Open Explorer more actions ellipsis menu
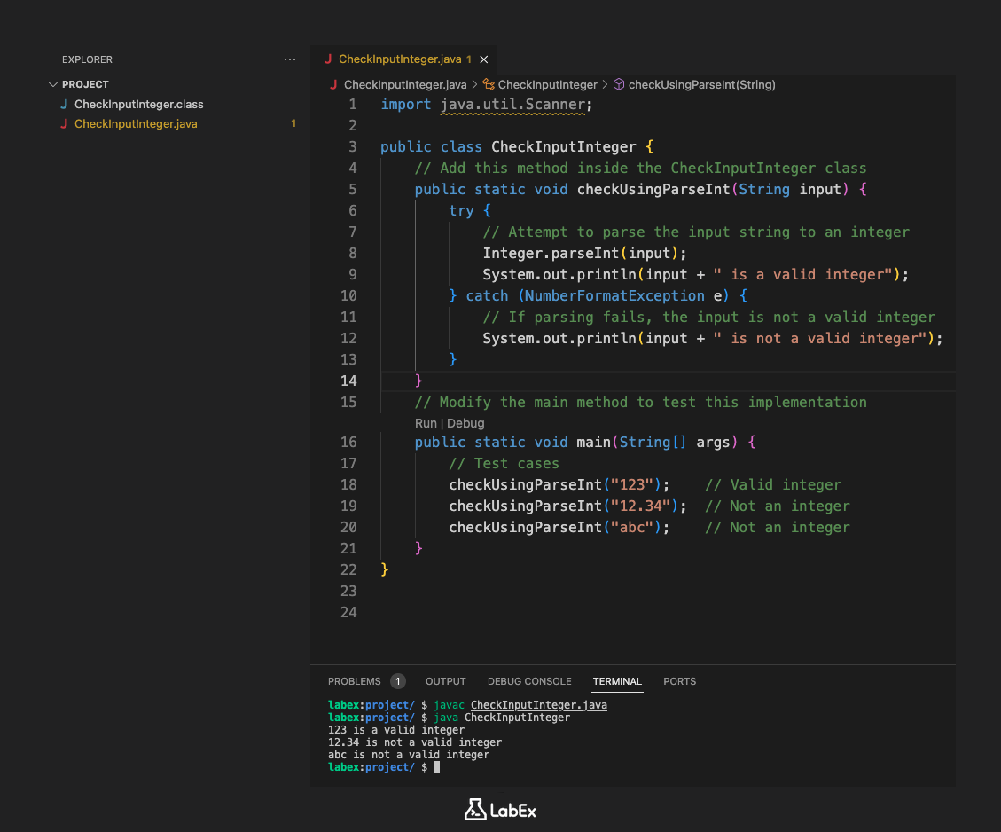Screen dimensions: 1001x832 click(290, 59)
